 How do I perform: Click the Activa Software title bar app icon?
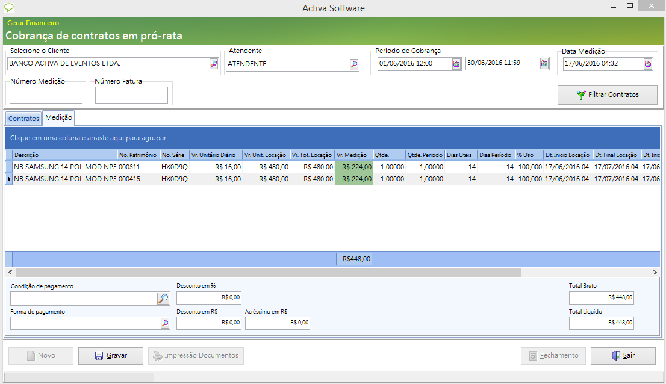pos(9,8)
